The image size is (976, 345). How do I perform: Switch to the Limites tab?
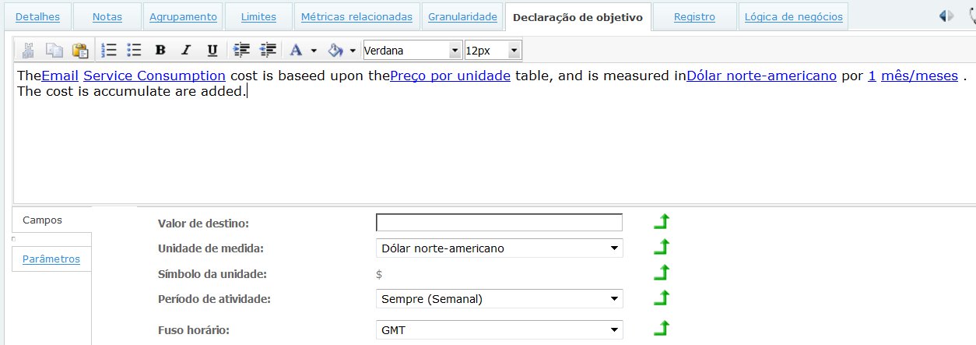(x=258, y=17)
